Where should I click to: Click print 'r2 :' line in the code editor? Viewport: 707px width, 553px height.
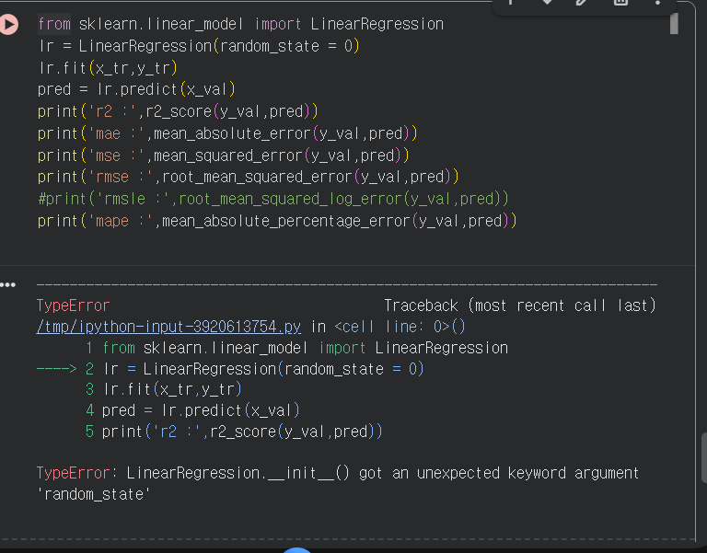tap(178, 111)
